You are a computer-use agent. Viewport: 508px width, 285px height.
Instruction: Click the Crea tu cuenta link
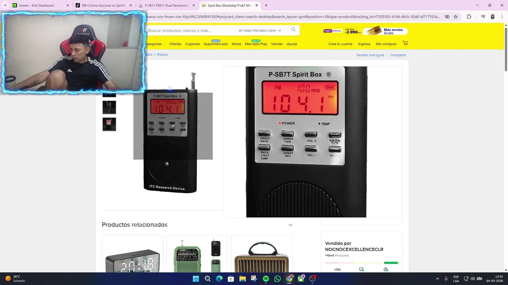[340, 44]
